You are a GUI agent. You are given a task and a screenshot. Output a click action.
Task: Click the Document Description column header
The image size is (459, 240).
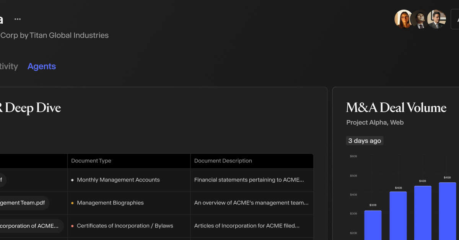tap(223, 161)
